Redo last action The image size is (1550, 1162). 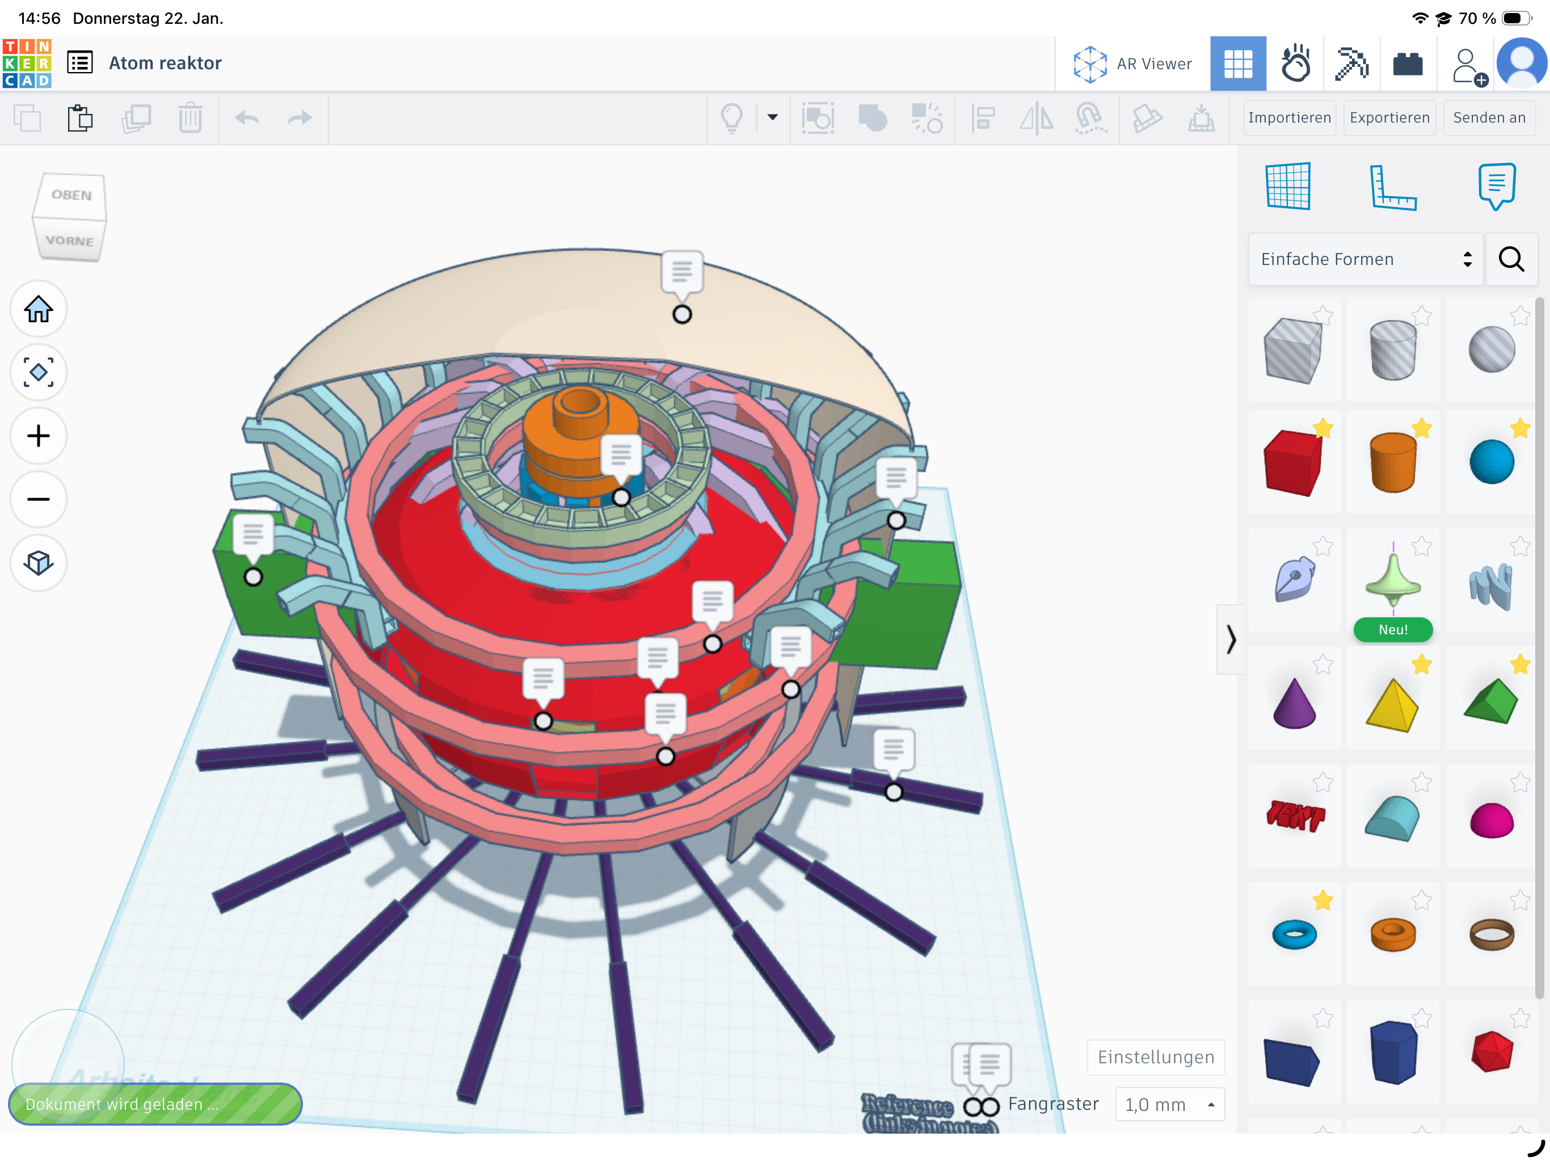[300, 118]
